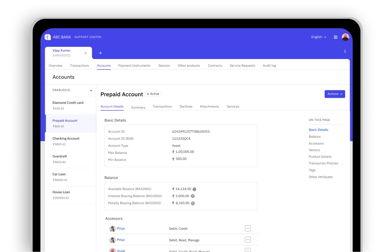Close the Vijay Kumar customer tab

(85, 53)
